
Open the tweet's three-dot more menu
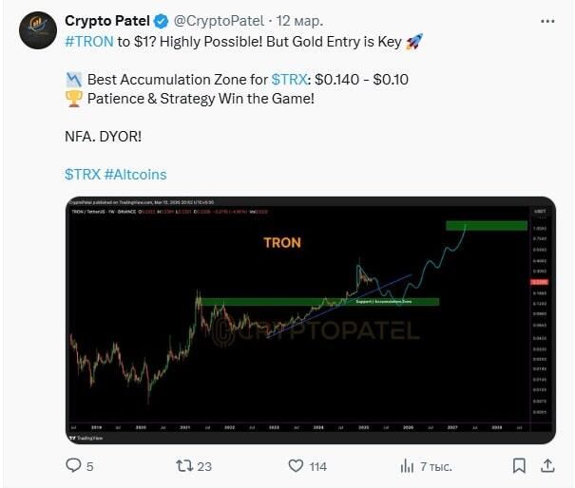548,20
